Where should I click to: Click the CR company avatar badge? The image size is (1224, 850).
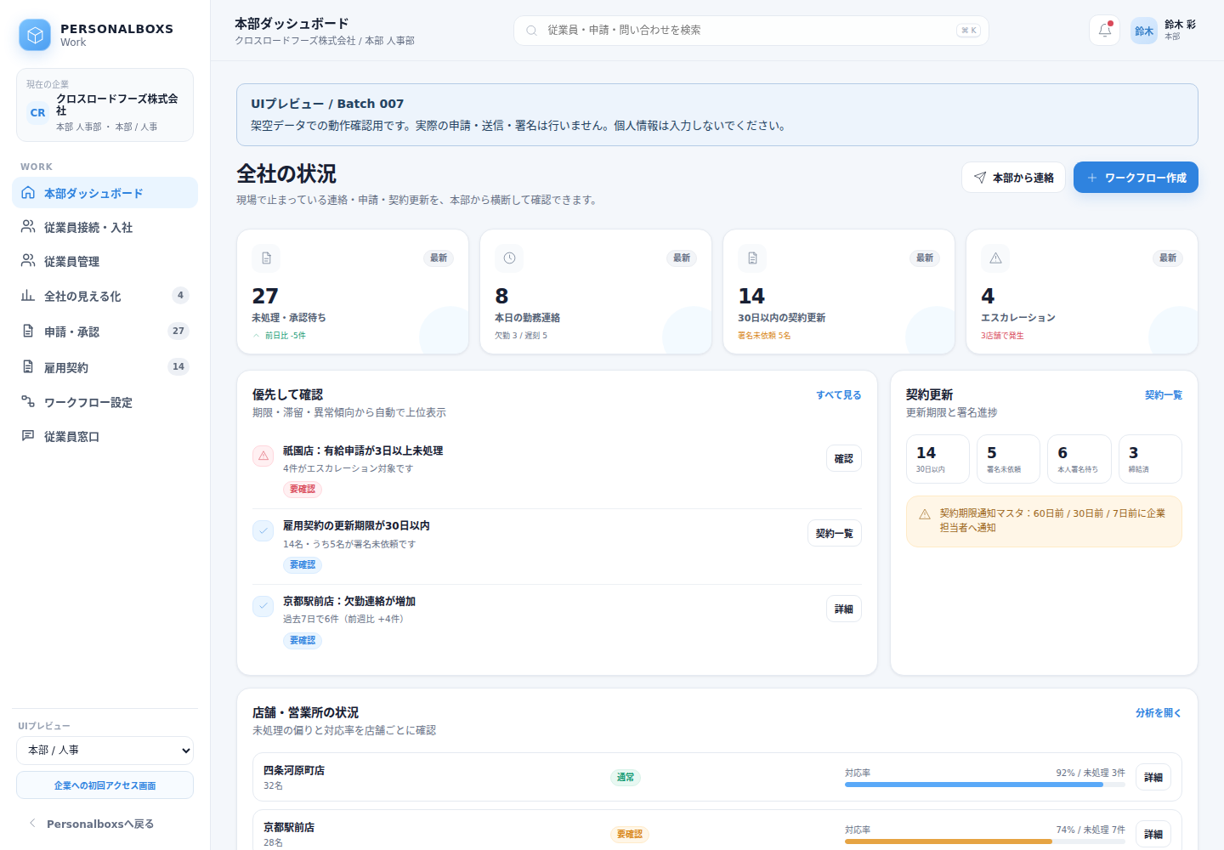38,112
